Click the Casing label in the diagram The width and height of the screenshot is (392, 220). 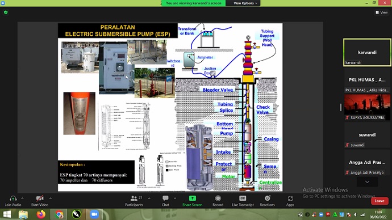271,139
